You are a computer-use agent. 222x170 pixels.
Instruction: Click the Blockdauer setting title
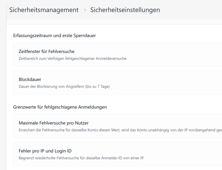tap(30, 79)
